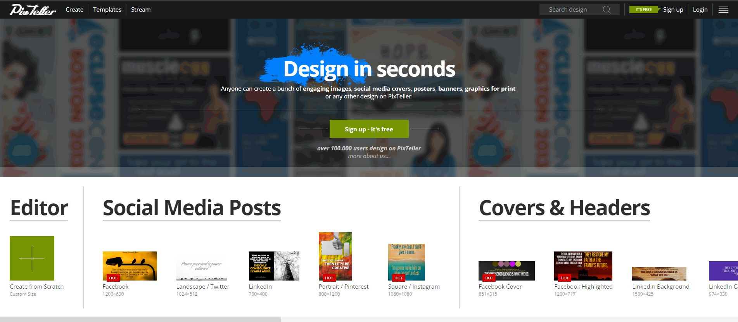Choose the Square / Instagram thumbnail

(406, 262)
